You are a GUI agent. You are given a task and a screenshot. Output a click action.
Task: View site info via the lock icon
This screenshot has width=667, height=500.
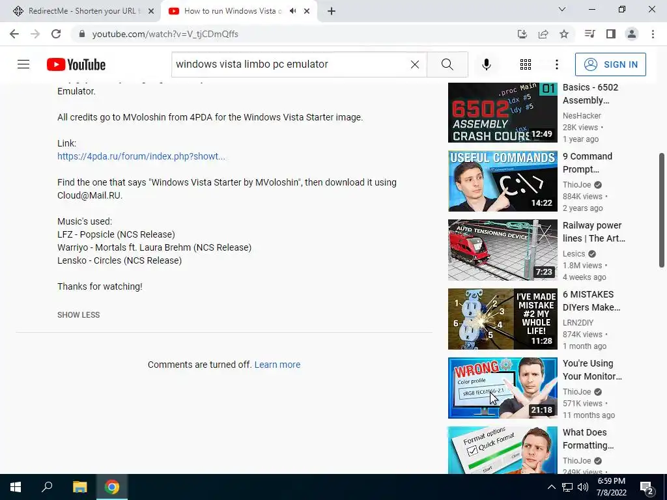[x=83, y=34]
